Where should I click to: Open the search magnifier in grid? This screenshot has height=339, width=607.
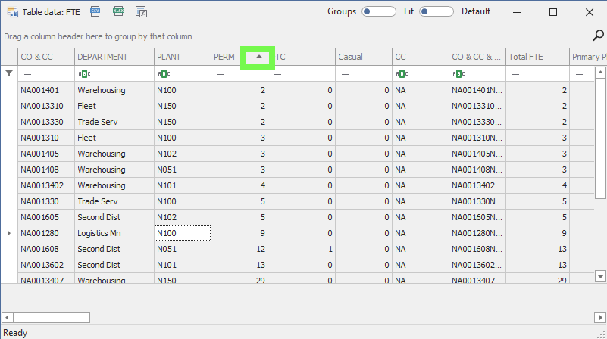[x=597, y=35]
